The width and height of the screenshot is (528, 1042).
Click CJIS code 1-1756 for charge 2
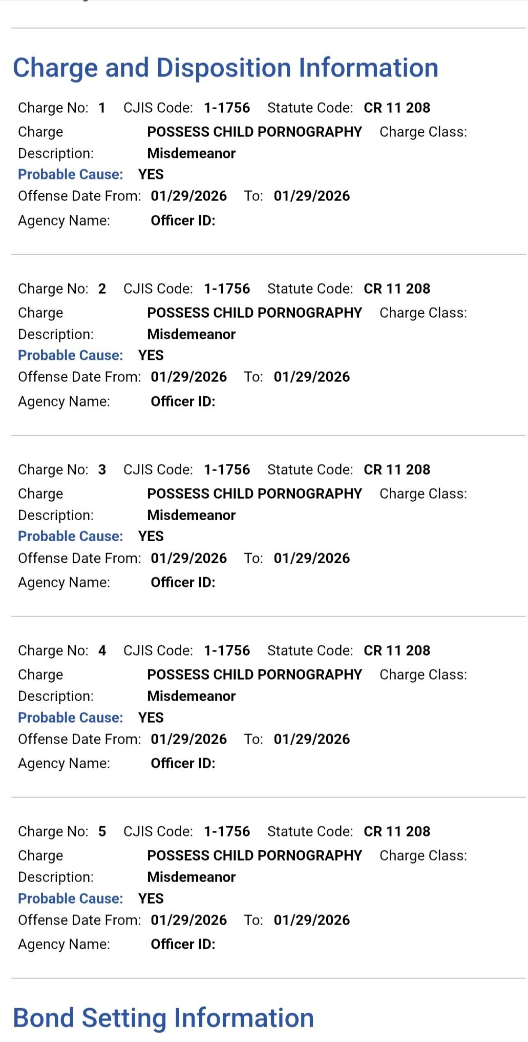pos(226,289)
